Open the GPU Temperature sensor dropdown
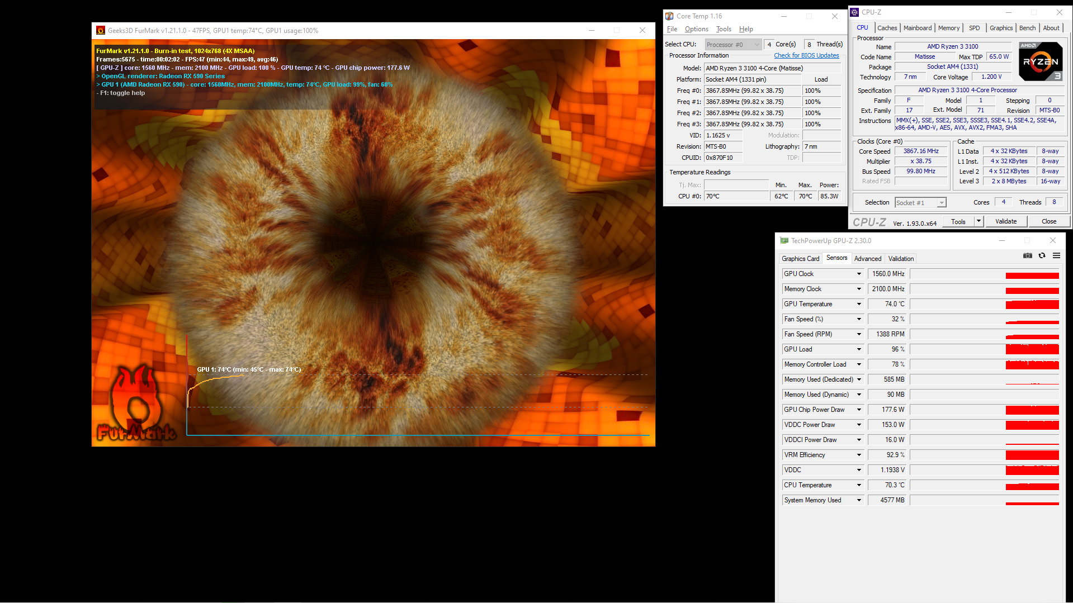This screenshot has width=1073, height=603. tap(859, 304)
